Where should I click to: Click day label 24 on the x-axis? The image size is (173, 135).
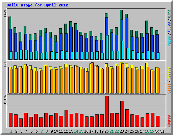pyautogui.click(x=127, y=131)
